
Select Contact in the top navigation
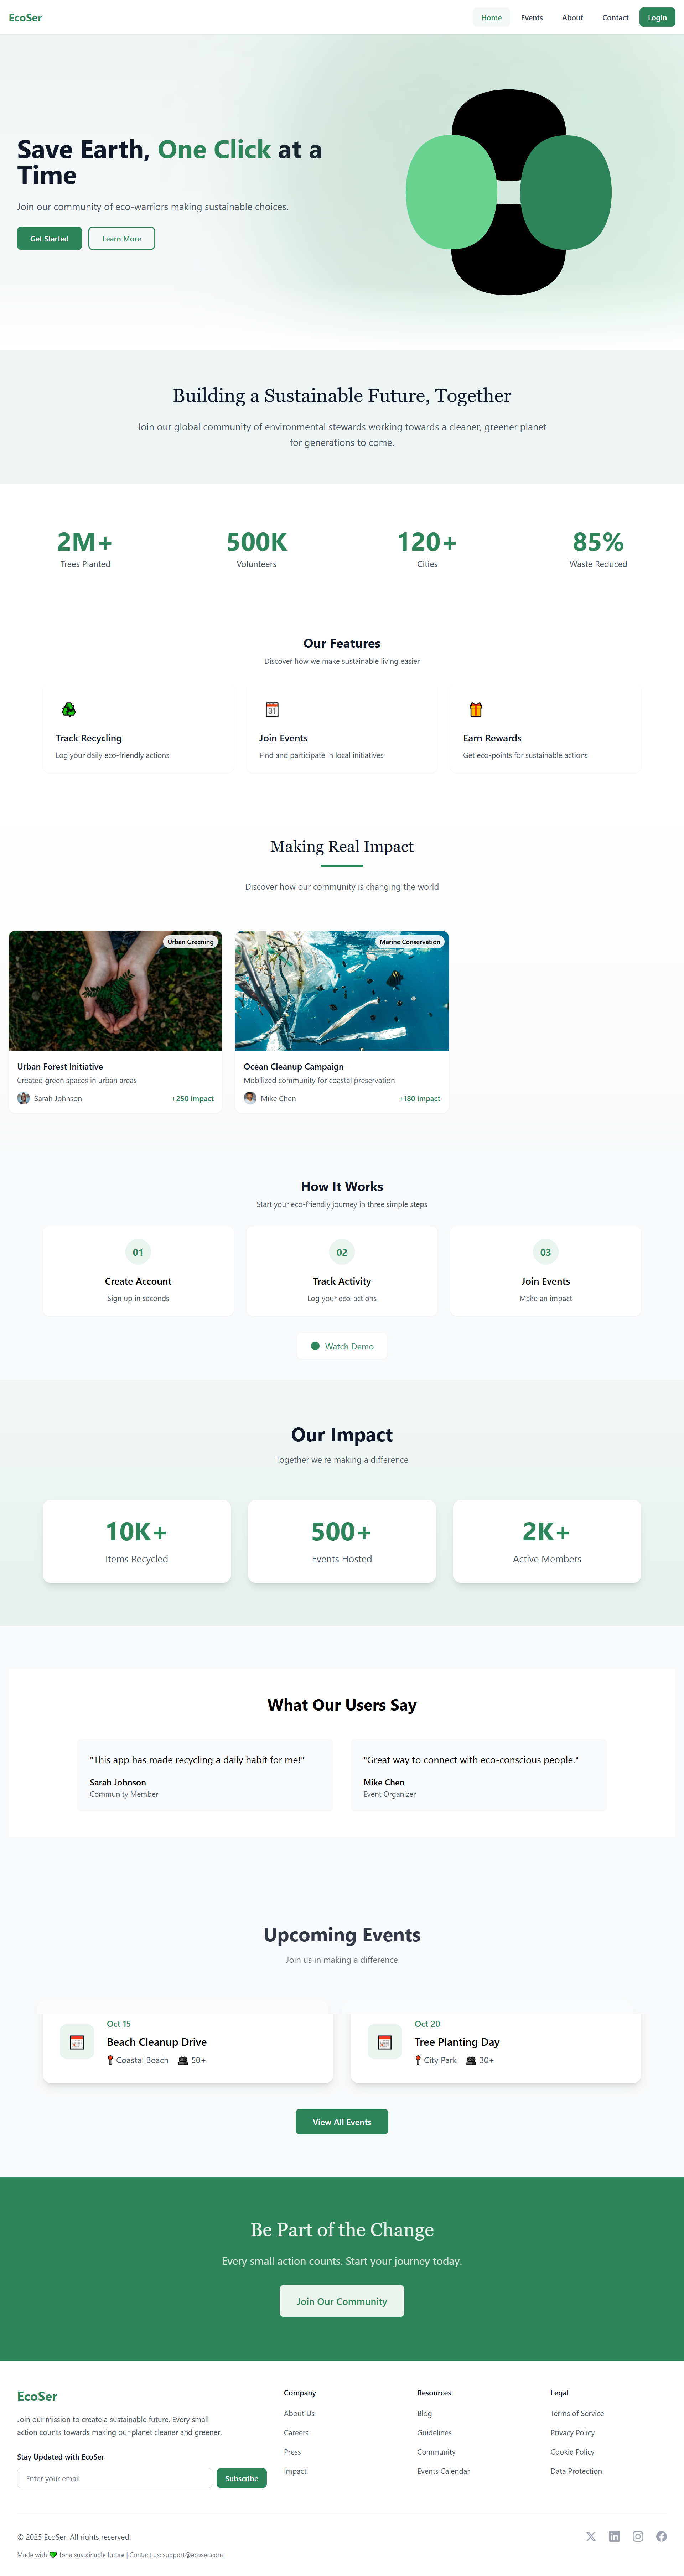(x=615, y=17)
